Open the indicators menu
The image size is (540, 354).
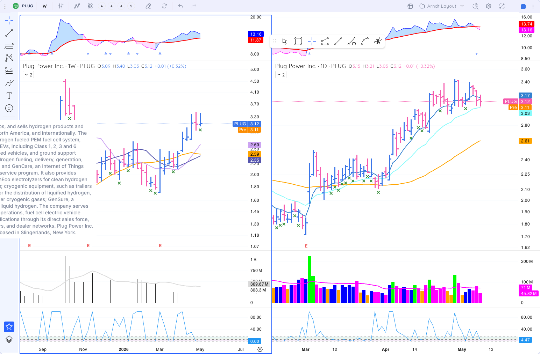[77, 6]
